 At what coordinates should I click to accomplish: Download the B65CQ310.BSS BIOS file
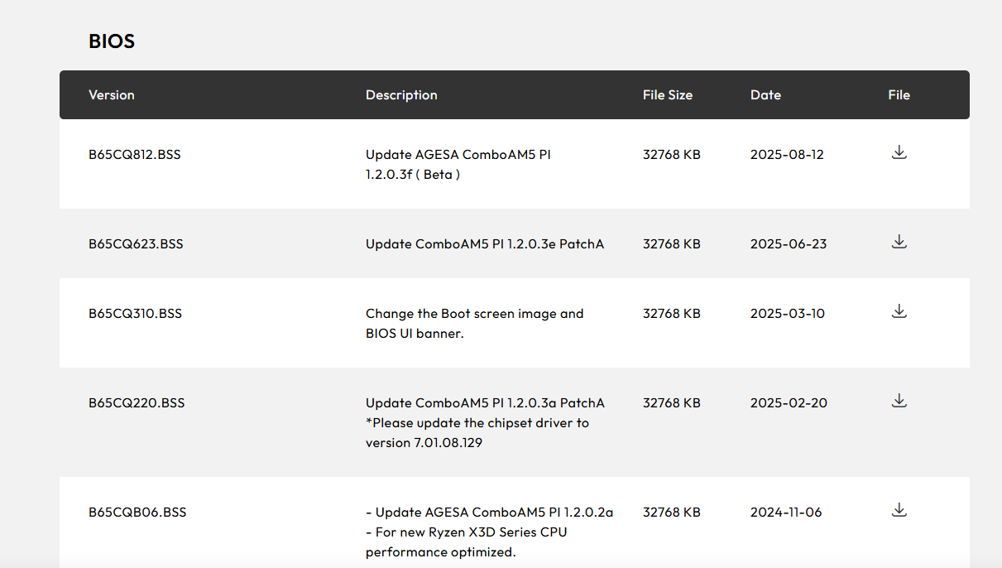click(x=899, y=311)
